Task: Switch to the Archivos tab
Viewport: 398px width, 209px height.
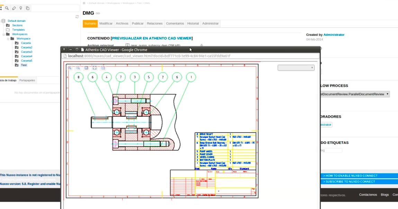Action: (x=122, y=24)
